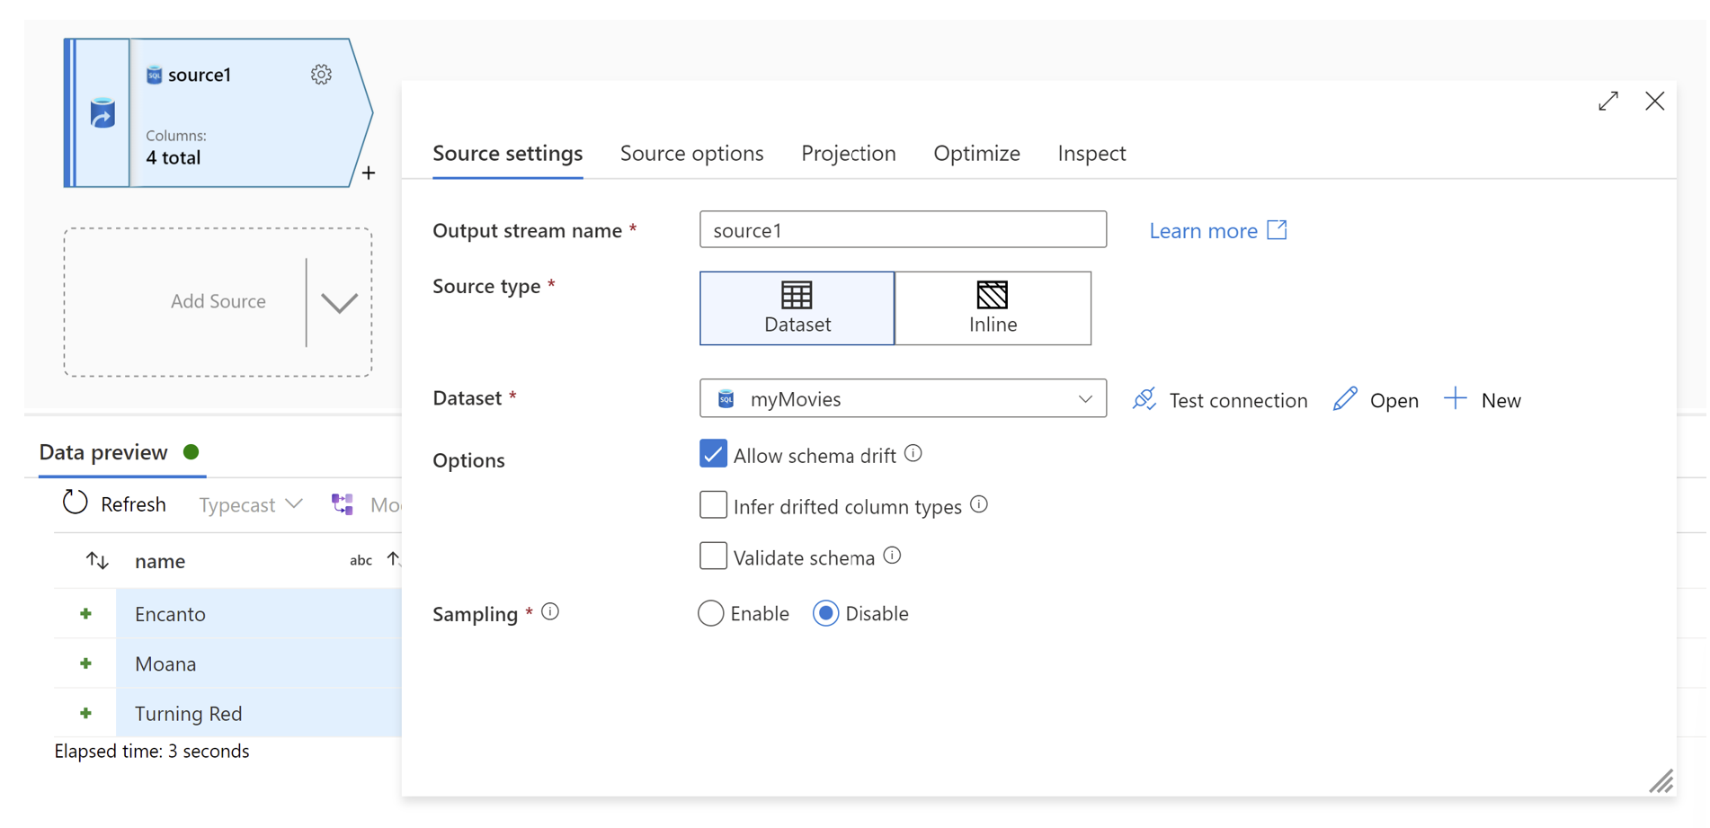The height and width of the screenshot is (828, 1710).
Task: Open the myMovies dataset dropdown
Action: pos(903,399)
